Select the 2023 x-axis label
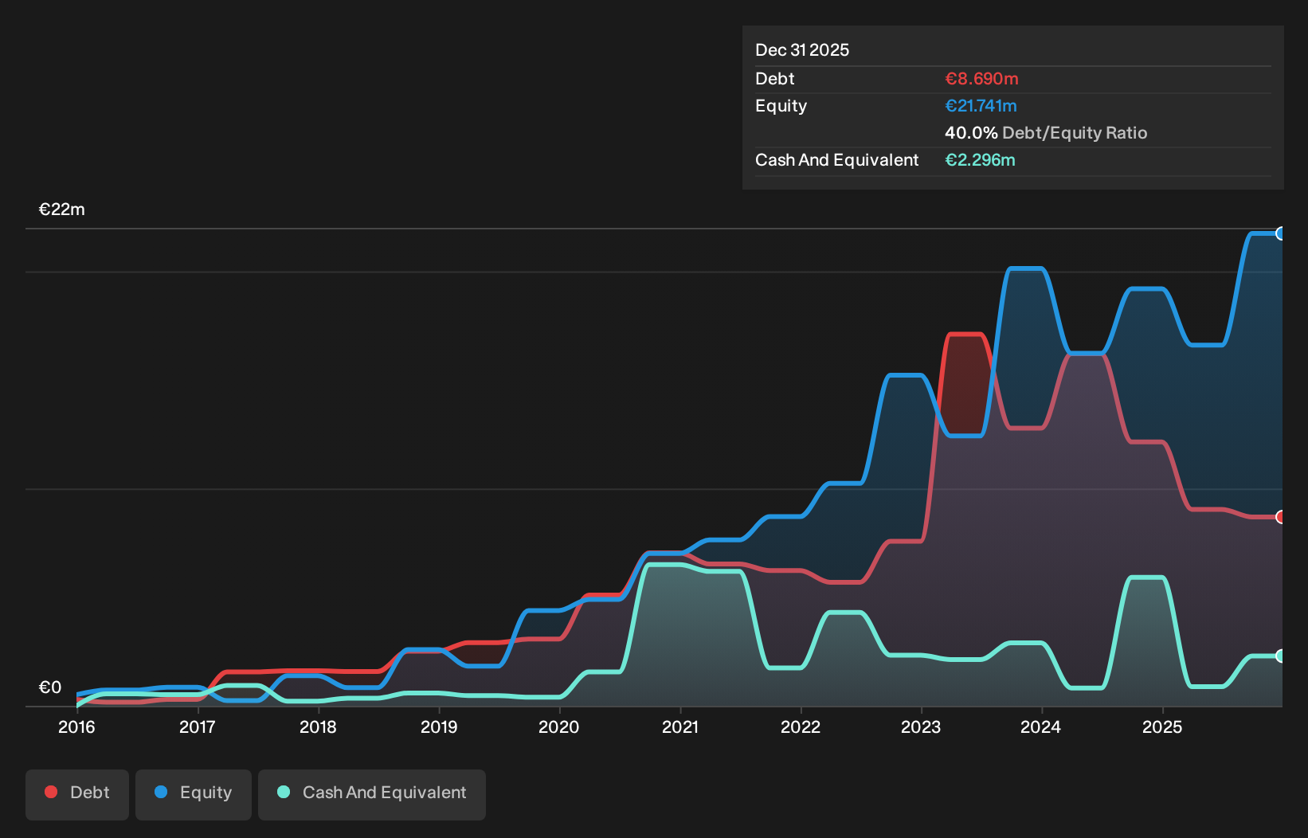1308x838 pixels. 921,727
